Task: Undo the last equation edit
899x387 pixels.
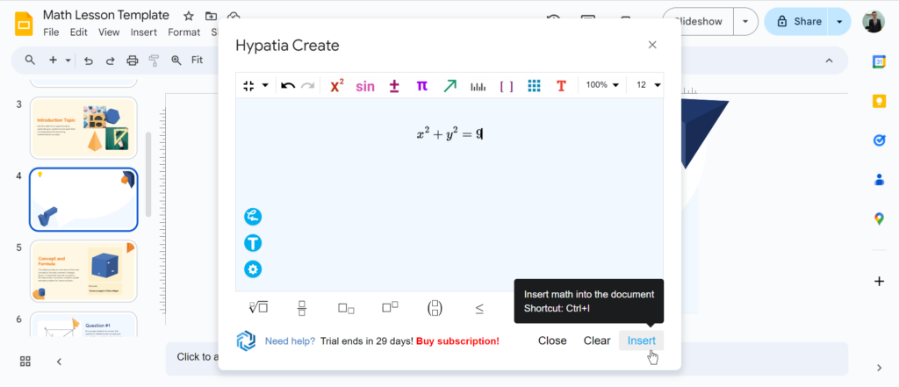Action: (287, 85)
